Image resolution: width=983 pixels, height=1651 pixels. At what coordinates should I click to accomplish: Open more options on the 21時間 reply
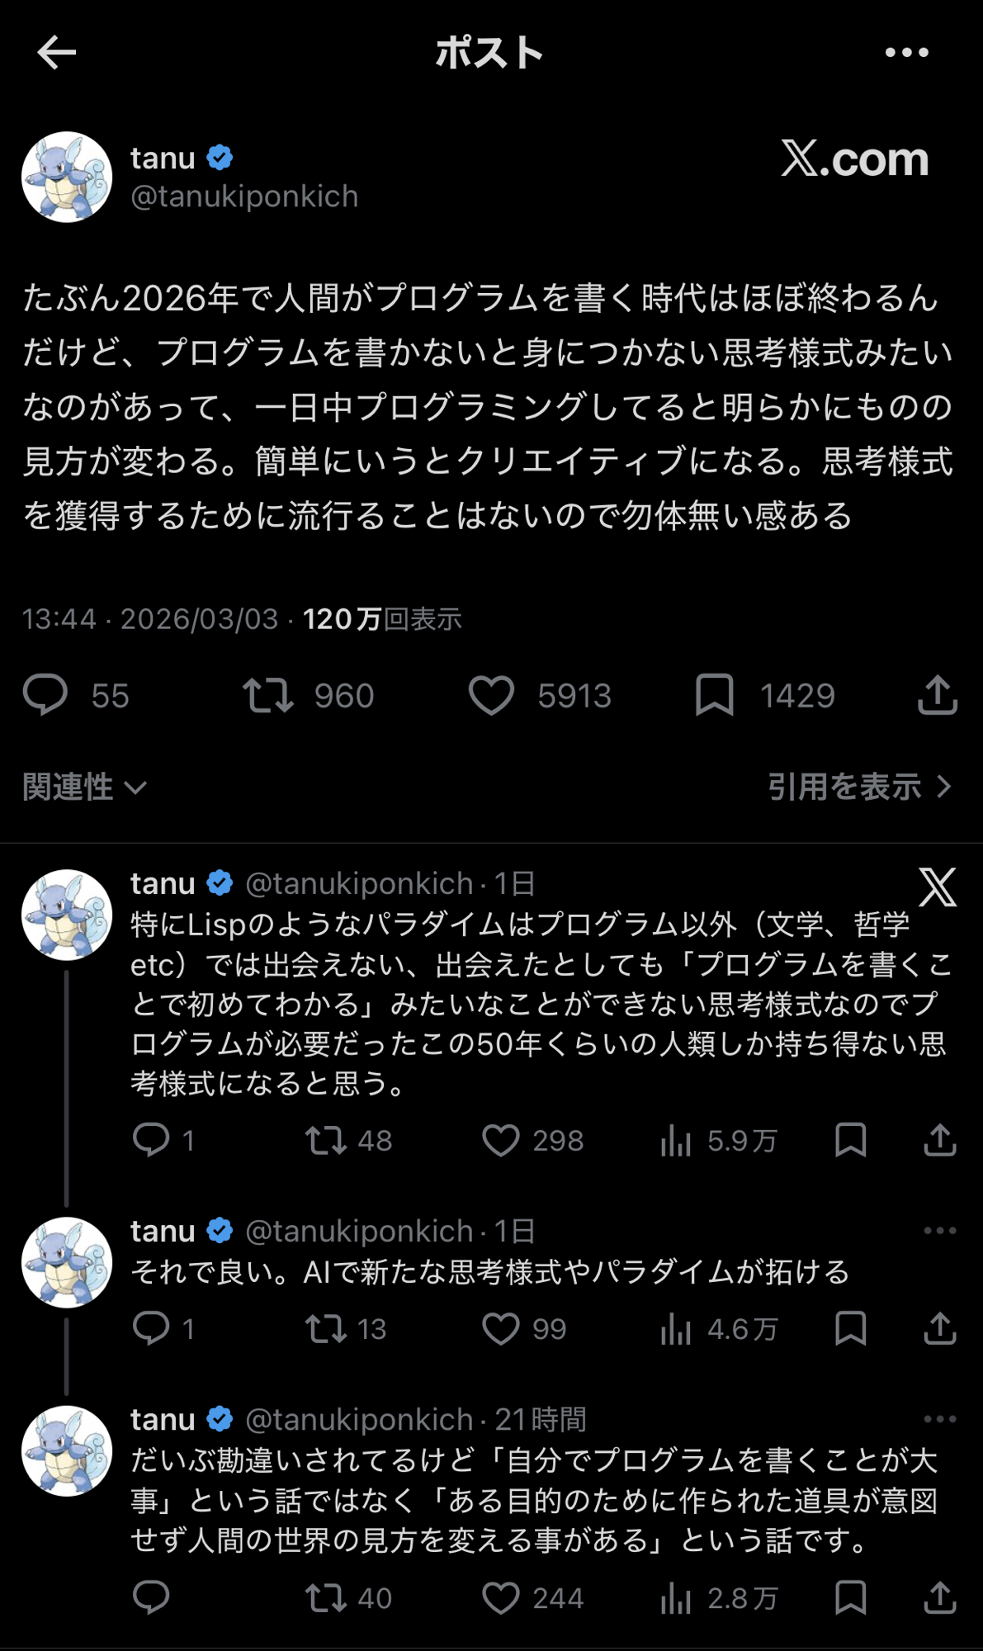[x=939, y=1419]
